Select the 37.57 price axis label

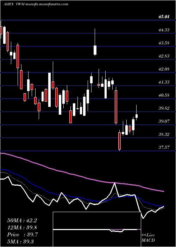coord(163,147)
